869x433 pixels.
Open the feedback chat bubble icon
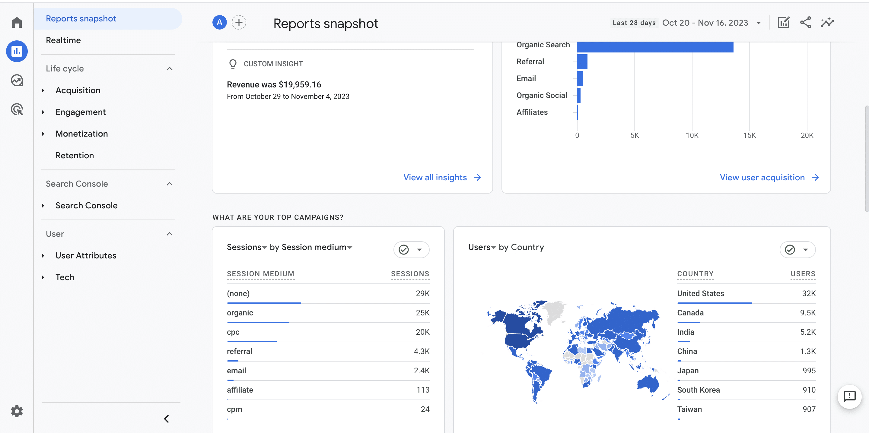849,396
